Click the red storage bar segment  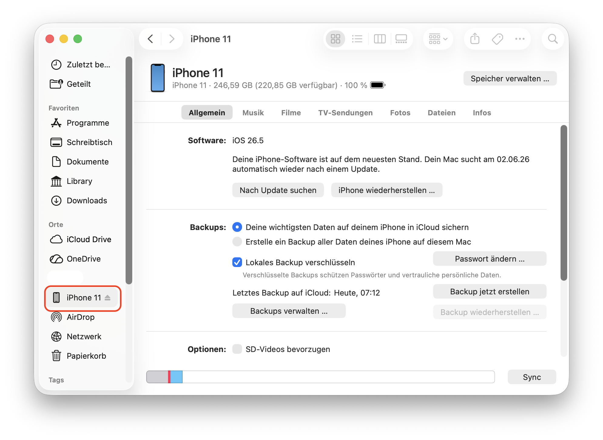pos(169,377)
